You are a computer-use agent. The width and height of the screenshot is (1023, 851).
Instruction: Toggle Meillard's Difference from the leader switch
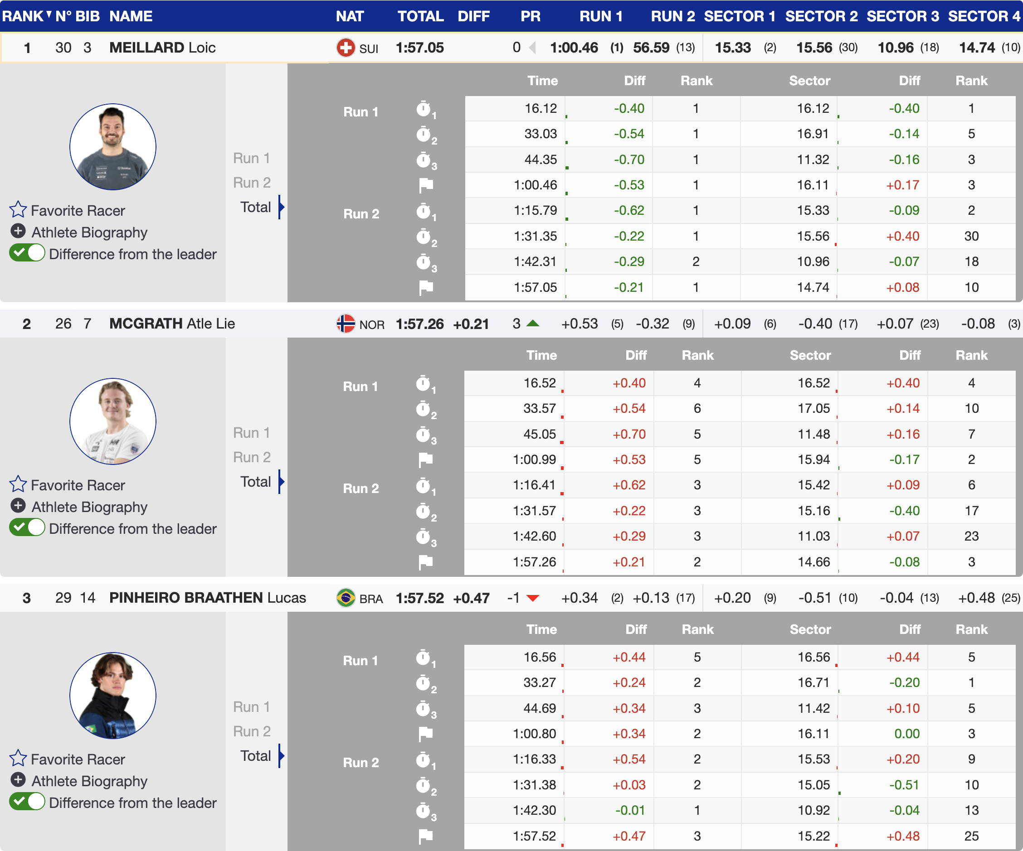pyautogui.click(x=27, y=253)
